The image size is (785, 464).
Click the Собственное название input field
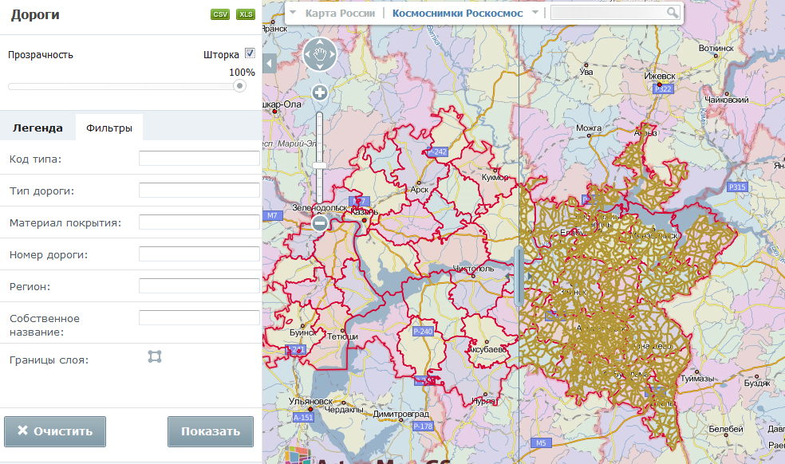(199, 318)
